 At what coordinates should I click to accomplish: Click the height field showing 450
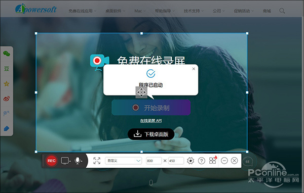[176, 161]
